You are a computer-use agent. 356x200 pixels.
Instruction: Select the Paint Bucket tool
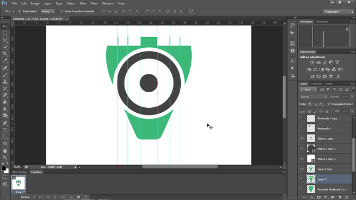5,102
